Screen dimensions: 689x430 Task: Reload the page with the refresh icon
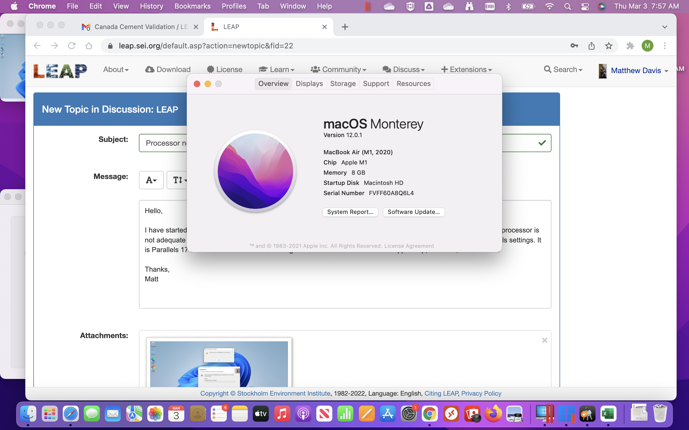[72, 46]
